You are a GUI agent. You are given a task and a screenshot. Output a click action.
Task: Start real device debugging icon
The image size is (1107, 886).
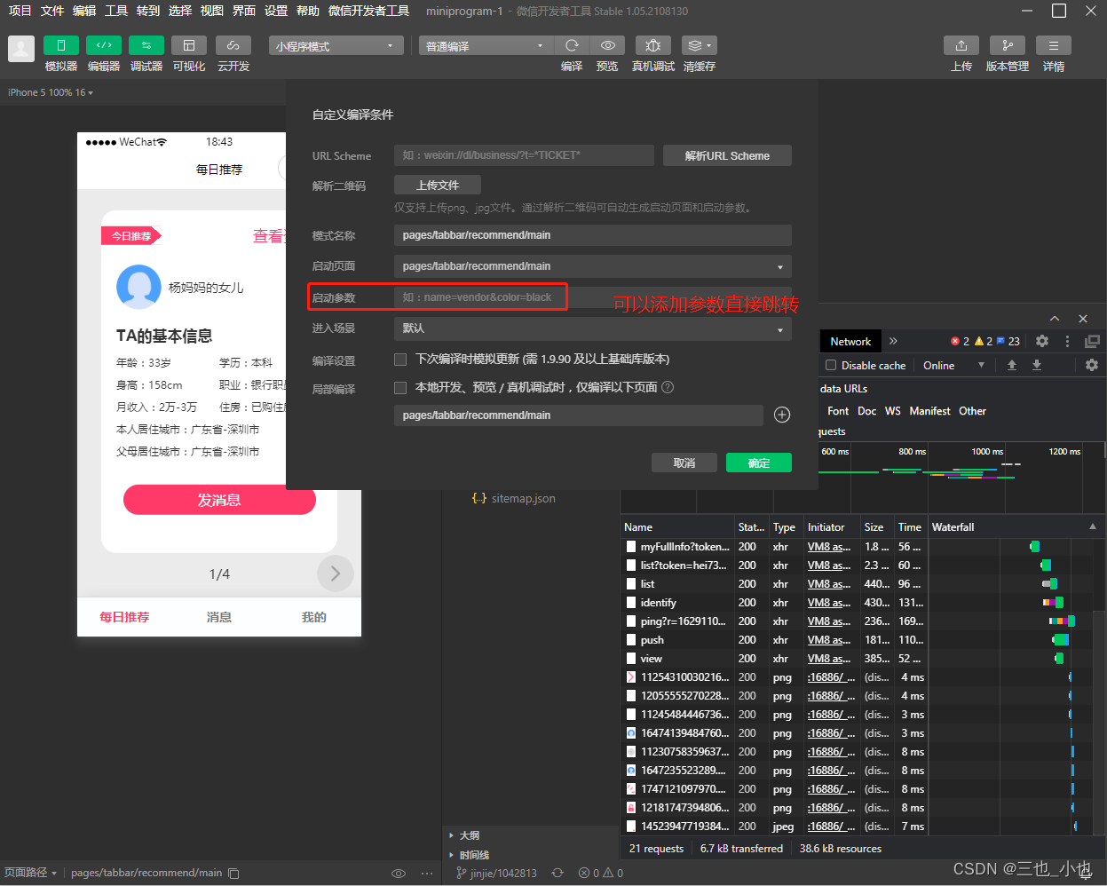click(x=653, y=45)
